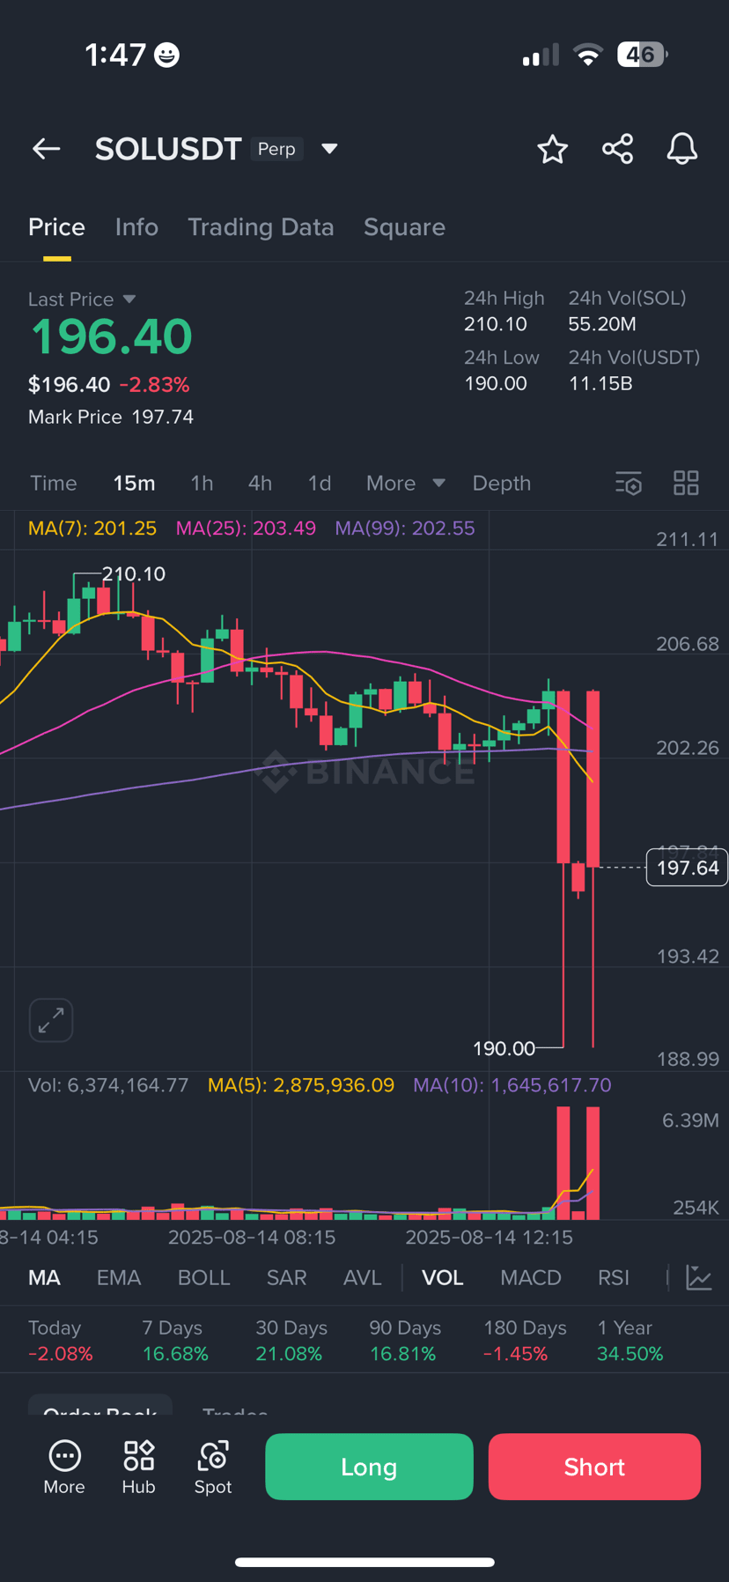Tap the 24h Low 190.00 value
The height and width of the screenshot is (1582, 729).
(496, 383)
